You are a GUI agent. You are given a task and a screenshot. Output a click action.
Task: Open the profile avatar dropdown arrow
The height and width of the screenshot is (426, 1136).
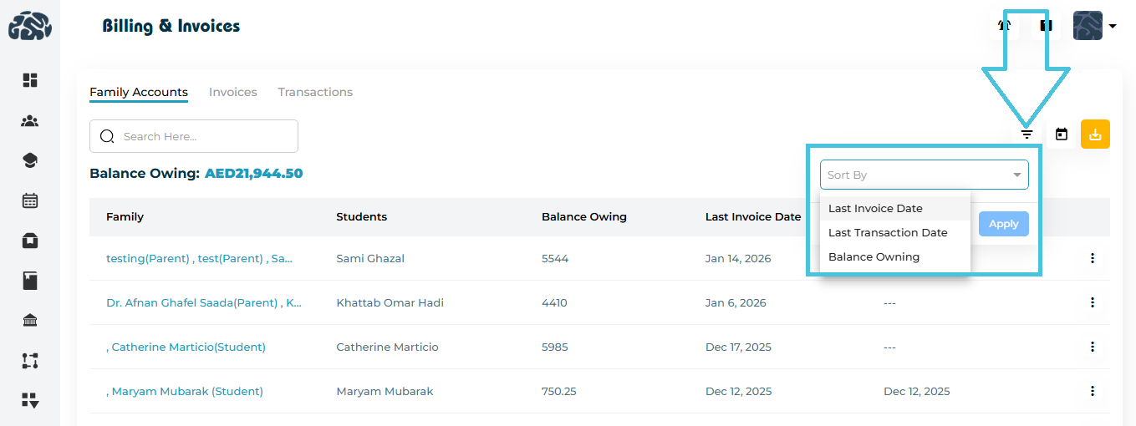coord(1113,27)
